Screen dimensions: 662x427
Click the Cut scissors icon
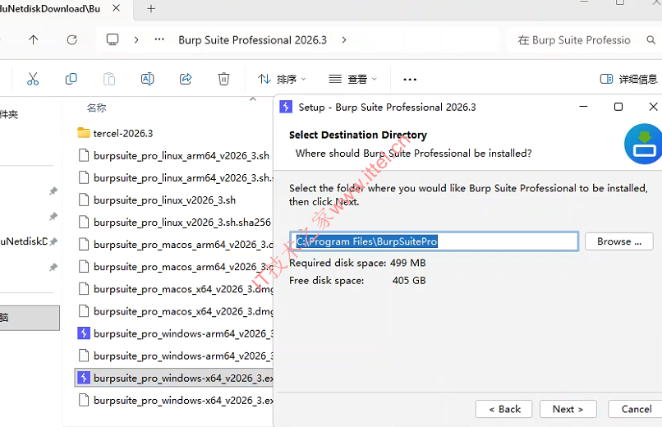coord(33,79)
